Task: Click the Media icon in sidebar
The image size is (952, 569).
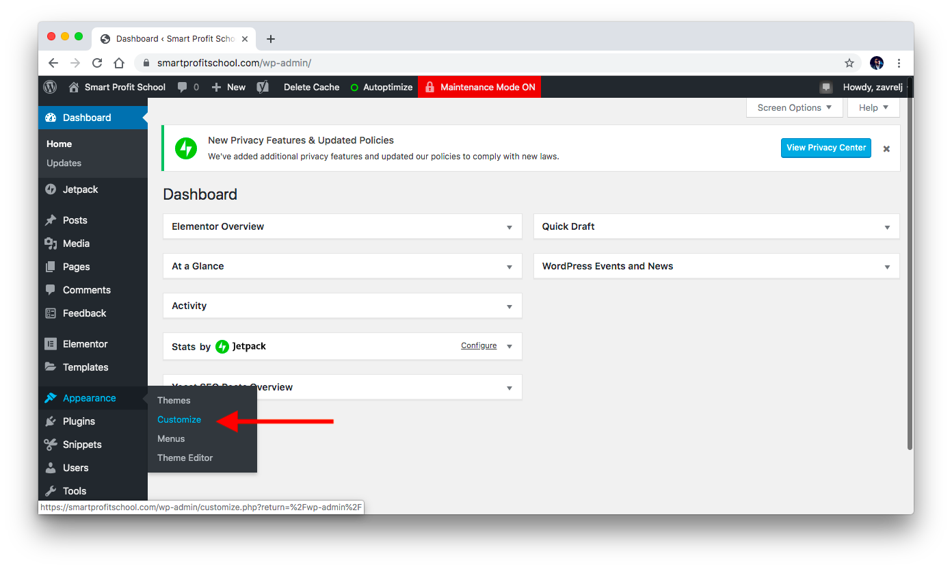Action: pyautogui.click(x=51, y=243)
